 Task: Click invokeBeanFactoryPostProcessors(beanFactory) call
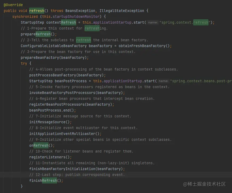[x=76, y=93]
